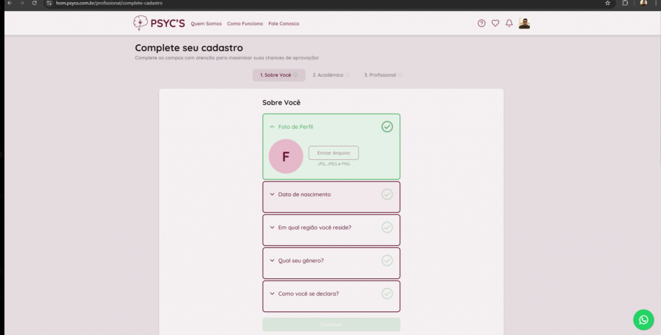Open the help question mark icon
Image resolution: width=661 pixels, height=335 pixels.
[x=481, y=23]
